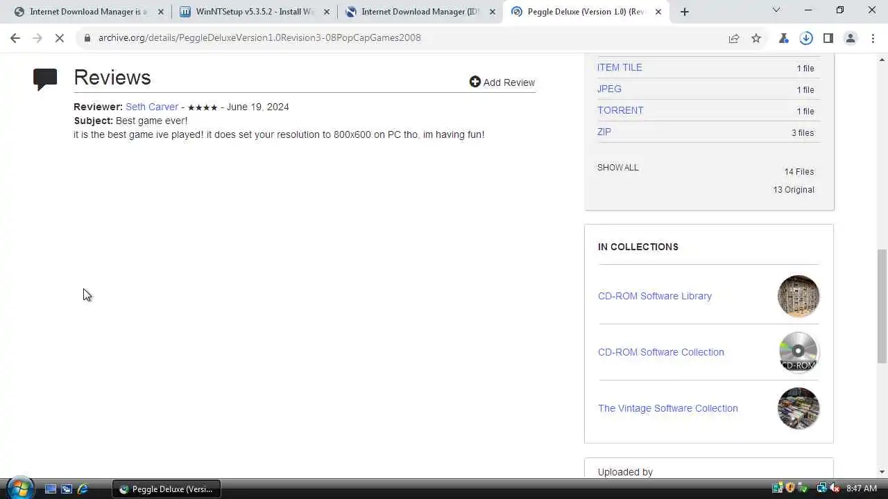Open reviewer Seth Carver's profile

[152, 107]
